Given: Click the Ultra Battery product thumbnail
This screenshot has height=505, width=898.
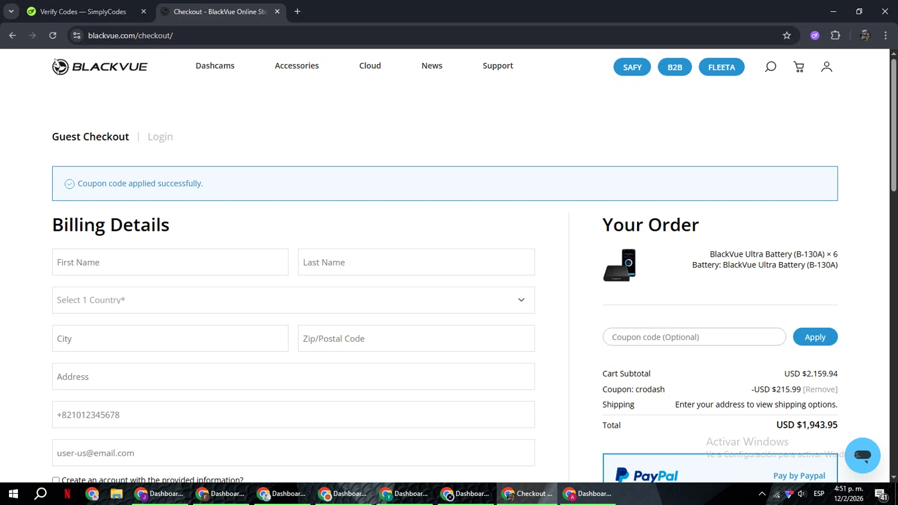Looking at the screenshot, I should tap(620, 265).
